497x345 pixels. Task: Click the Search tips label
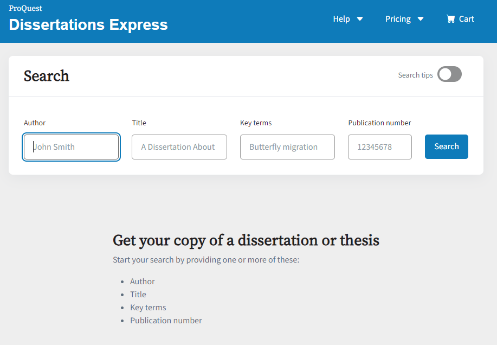tap(415, 75)
